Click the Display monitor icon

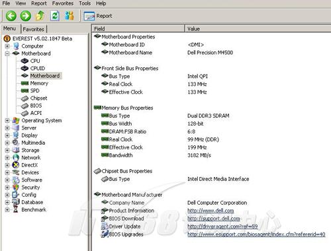pyautogui.click(x=16, y=135)
